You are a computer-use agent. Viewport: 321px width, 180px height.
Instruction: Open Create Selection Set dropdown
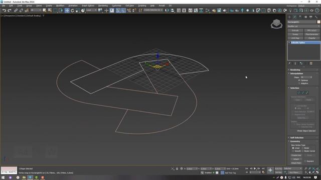coord(153,10)
